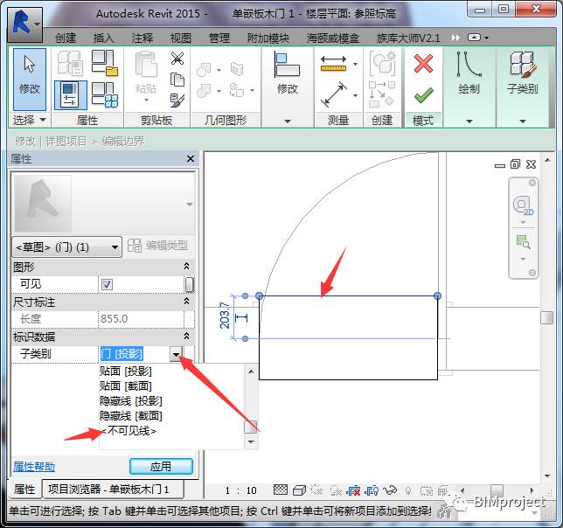Click Reveal Hidden Elements lightbulb icon
The height and width of the screenshot is (528, 563).
(408, 490)
